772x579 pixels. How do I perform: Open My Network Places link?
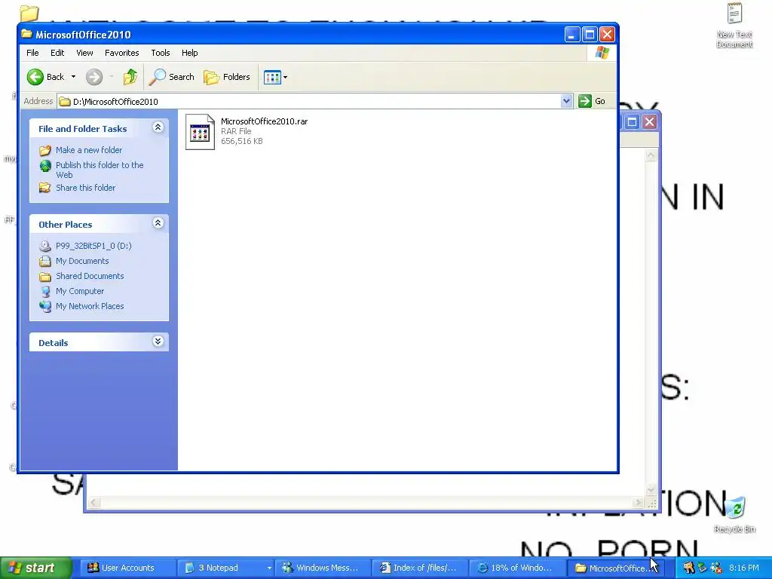coord(90,306)
